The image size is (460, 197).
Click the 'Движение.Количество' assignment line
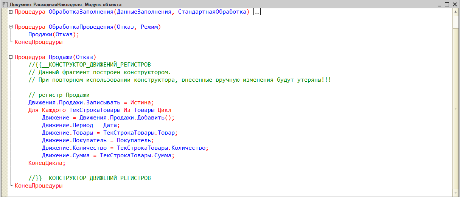tap(125, 148)
